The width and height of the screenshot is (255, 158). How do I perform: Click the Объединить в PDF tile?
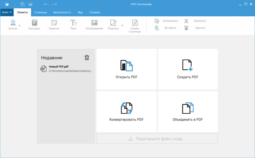pyautogui.click(x=188, y=112)
